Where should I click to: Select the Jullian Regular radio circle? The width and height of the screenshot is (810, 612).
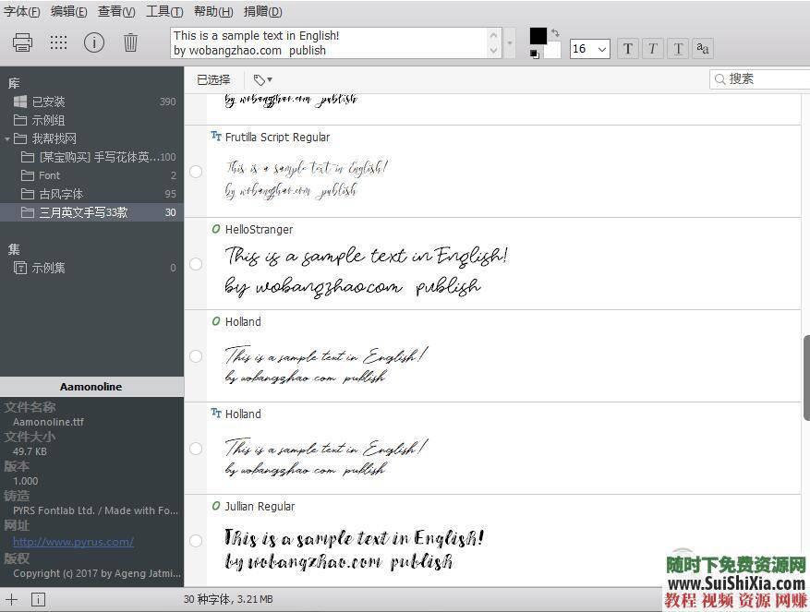(x=196, y=541)
